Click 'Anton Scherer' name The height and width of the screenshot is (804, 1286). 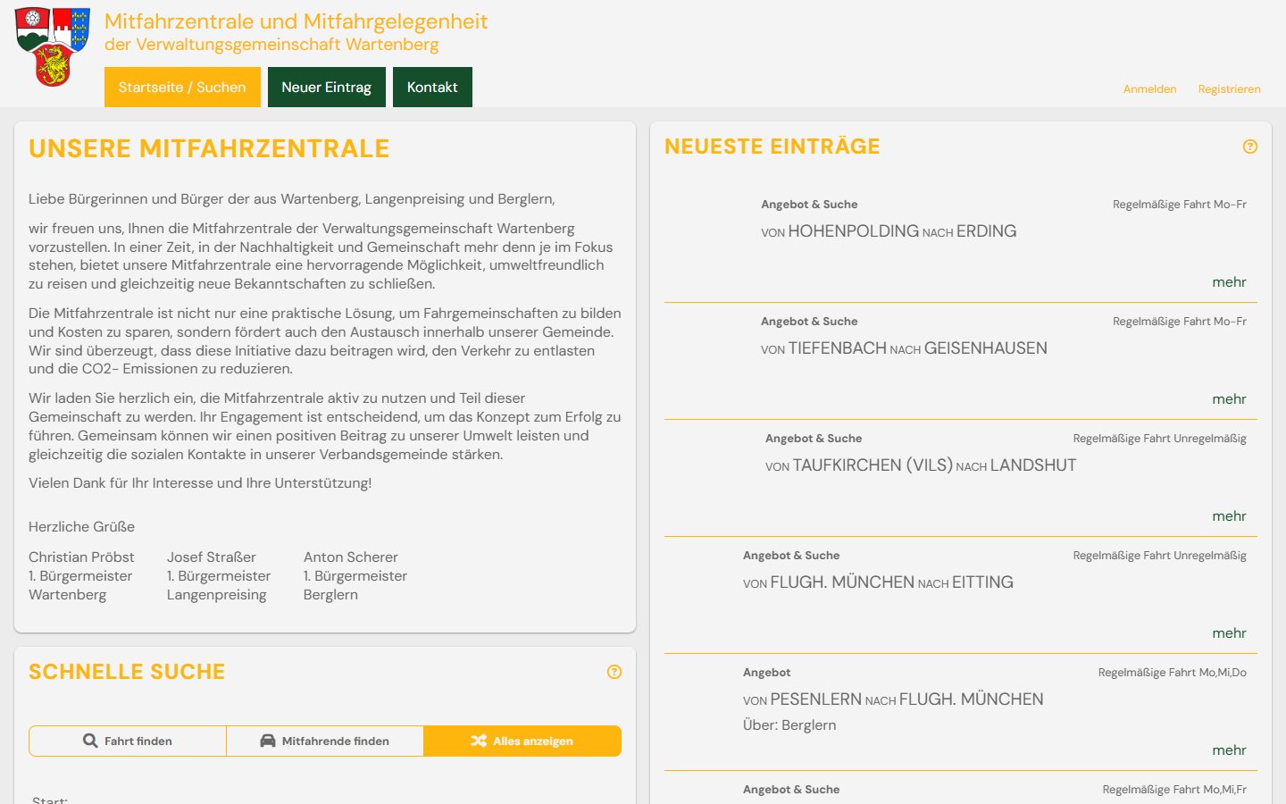click(351, 557)
